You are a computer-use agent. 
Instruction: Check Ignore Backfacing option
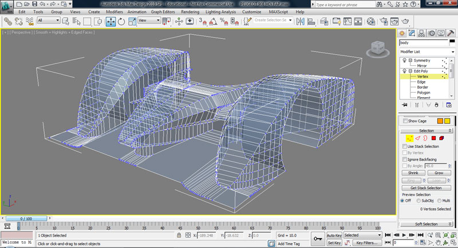coord(405,159)
